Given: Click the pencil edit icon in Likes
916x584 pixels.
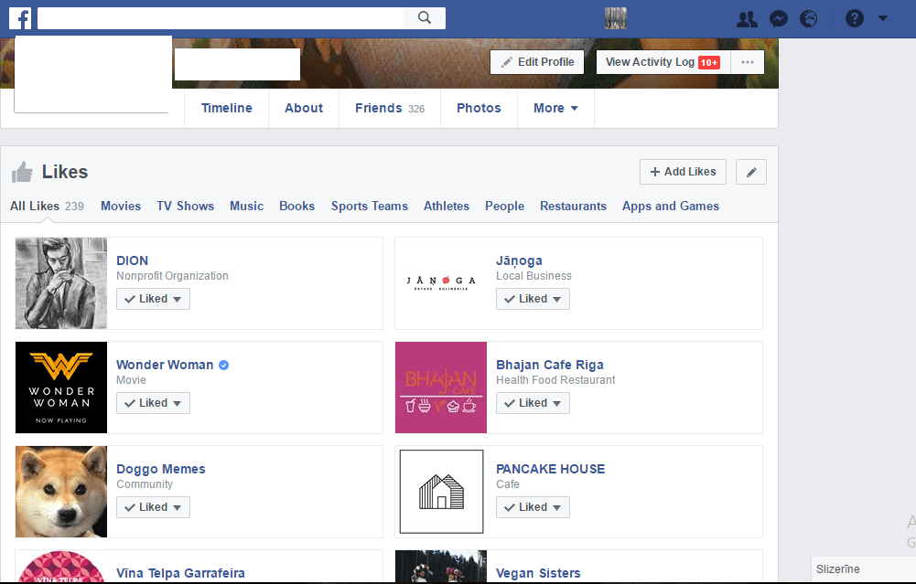Looking at the screenshot, I should [751, 172].
